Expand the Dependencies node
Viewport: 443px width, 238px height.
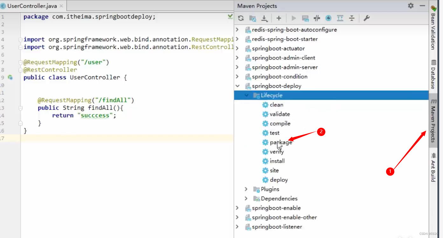[x=246, y=199]
